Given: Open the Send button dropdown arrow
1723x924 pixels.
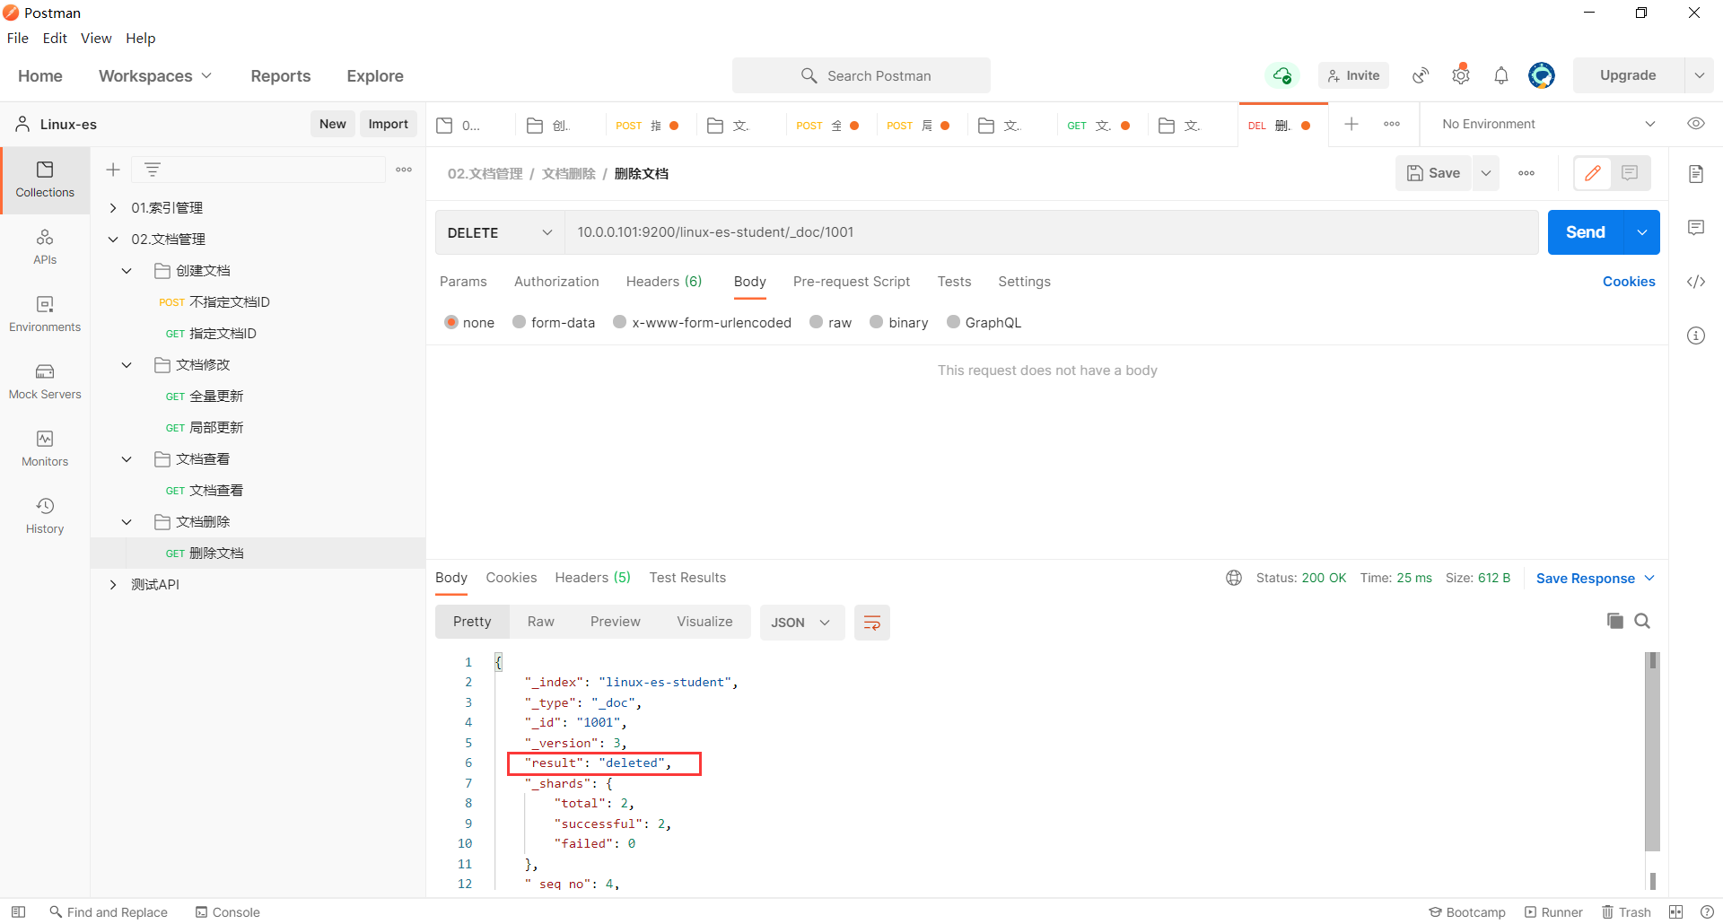Looking at the screenshot, I should pyautogui.click(x=1642, y=232).
